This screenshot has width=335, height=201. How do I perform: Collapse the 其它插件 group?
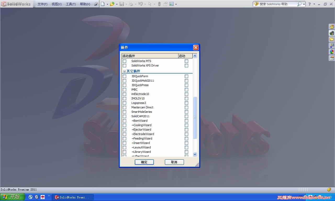point(124,71)
